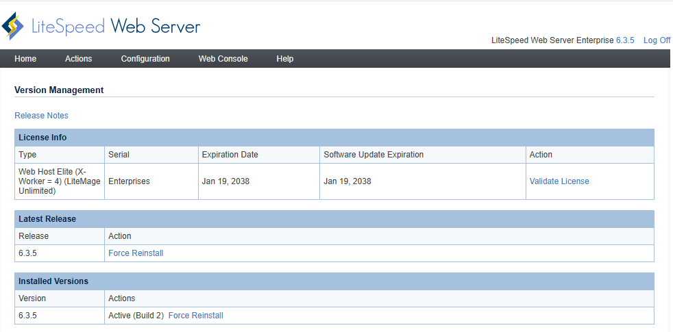Click the Version column header
Viewport: 673px width, 332px height.
(60, 298)
